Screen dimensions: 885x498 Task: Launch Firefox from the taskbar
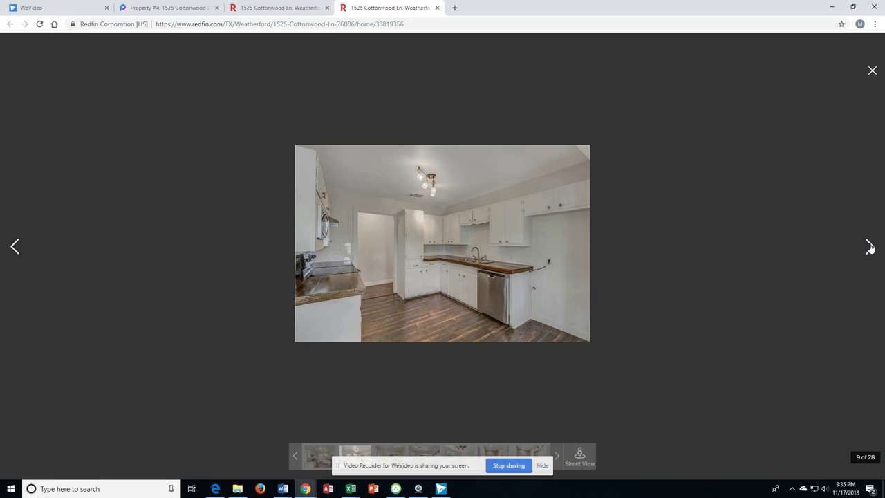tap(260, 489)
